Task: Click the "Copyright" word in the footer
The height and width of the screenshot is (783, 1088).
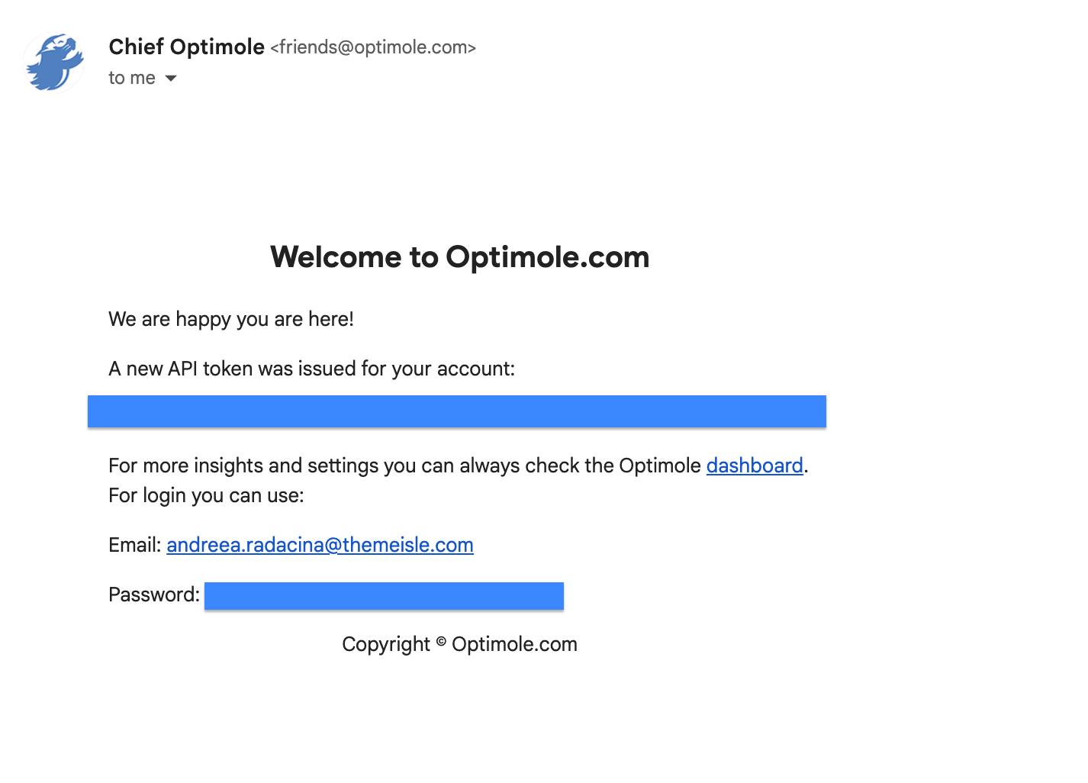Action: coord(385,645)
